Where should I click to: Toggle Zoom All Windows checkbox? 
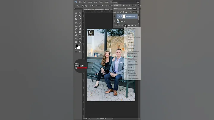(106, 6)
